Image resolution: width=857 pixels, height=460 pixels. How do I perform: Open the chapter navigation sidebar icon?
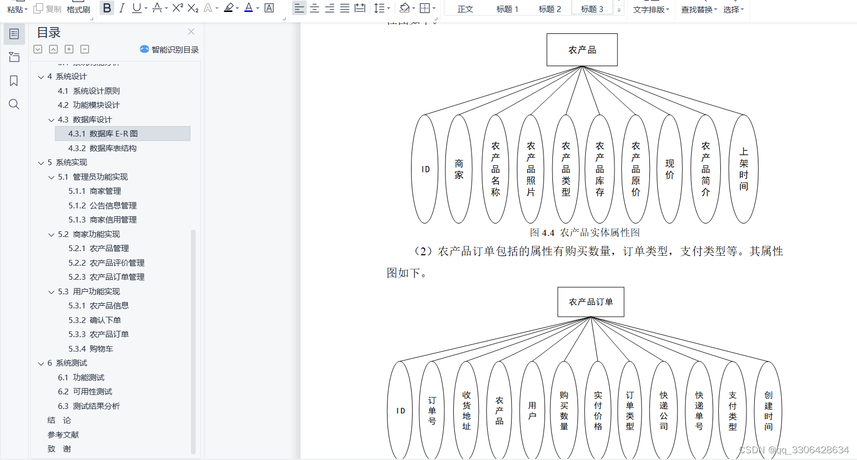click(14, 57)
